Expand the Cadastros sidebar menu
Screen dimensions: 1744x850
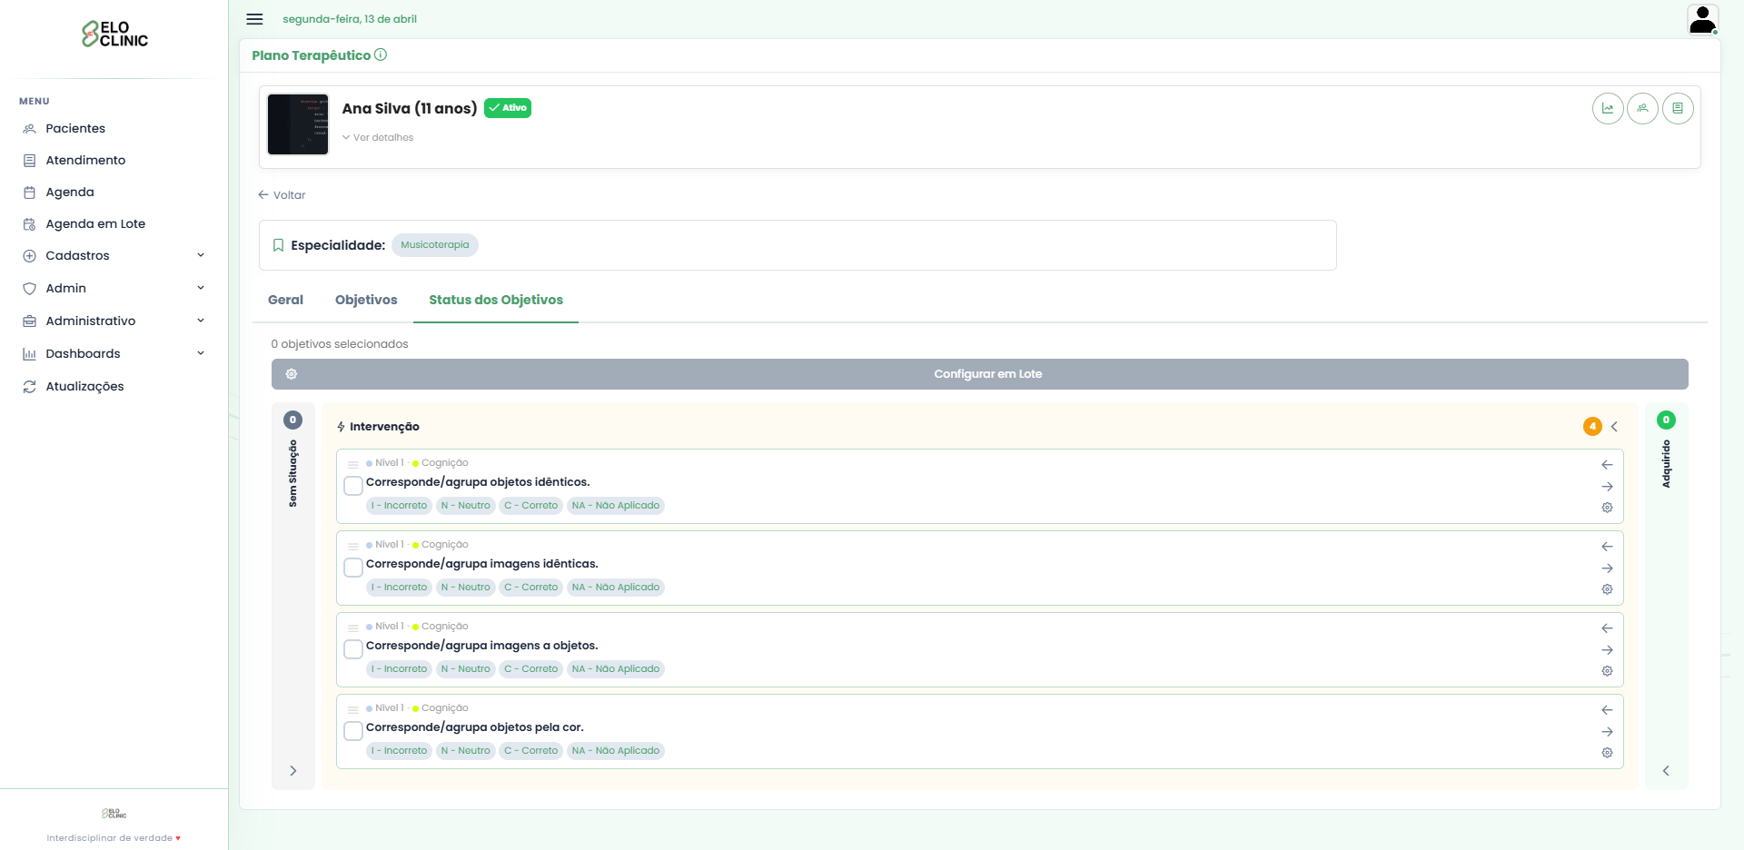click(114, 256)
